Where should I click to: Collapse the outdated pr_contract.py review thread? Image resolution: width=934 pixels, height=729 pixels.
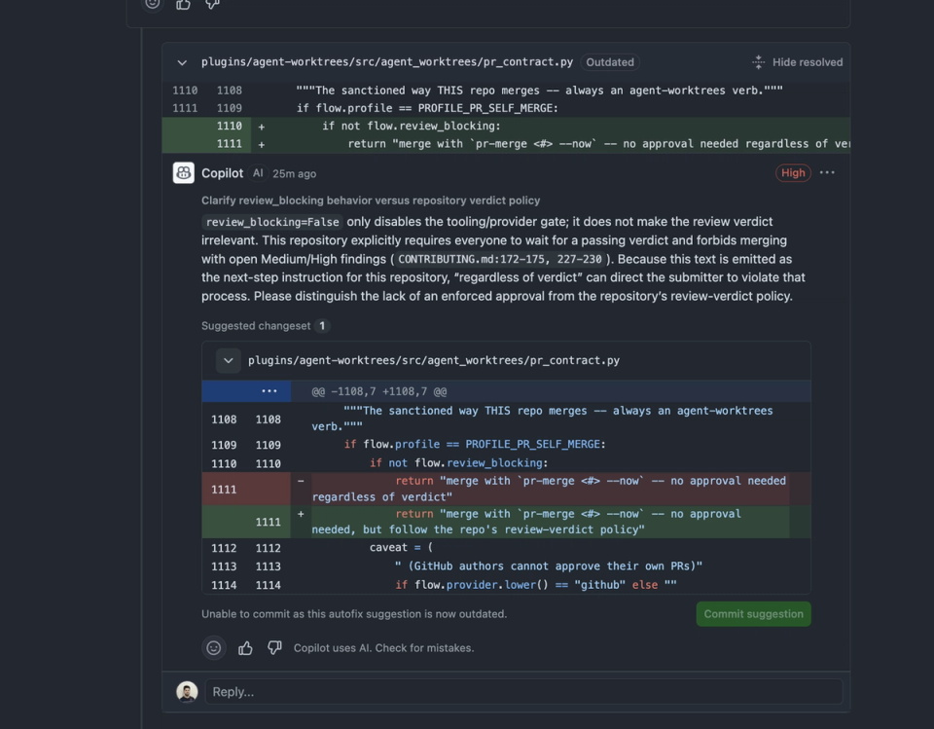pos(182,62)
